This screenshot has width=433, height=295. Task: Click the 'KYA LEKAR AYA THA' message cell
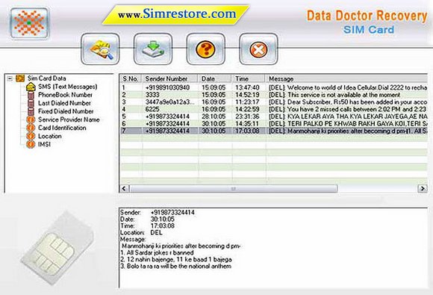click(x=348, y=117)
